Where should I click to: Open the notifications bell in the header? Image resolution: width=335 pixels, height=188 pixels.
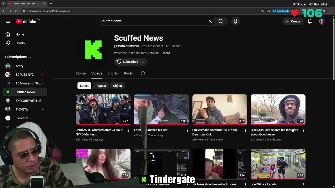310,21
